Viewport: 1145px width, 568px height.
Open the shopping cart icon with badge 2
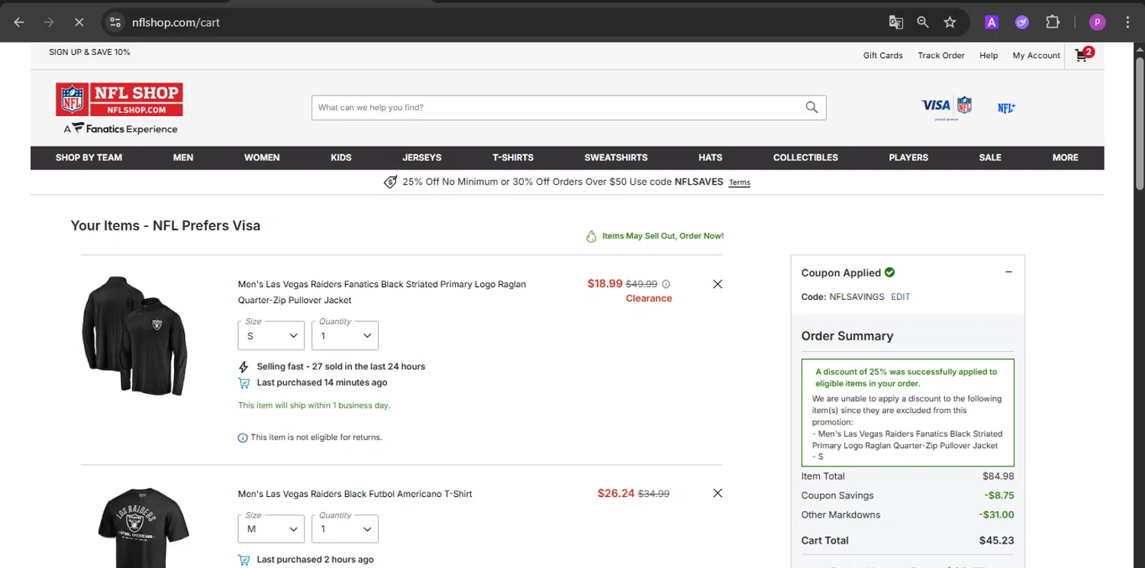click(1084, 54)
